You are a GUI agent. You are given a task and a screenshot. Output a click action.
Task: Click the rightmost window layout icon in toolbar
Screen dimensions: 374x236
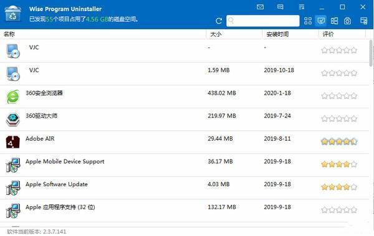point(364,21)
